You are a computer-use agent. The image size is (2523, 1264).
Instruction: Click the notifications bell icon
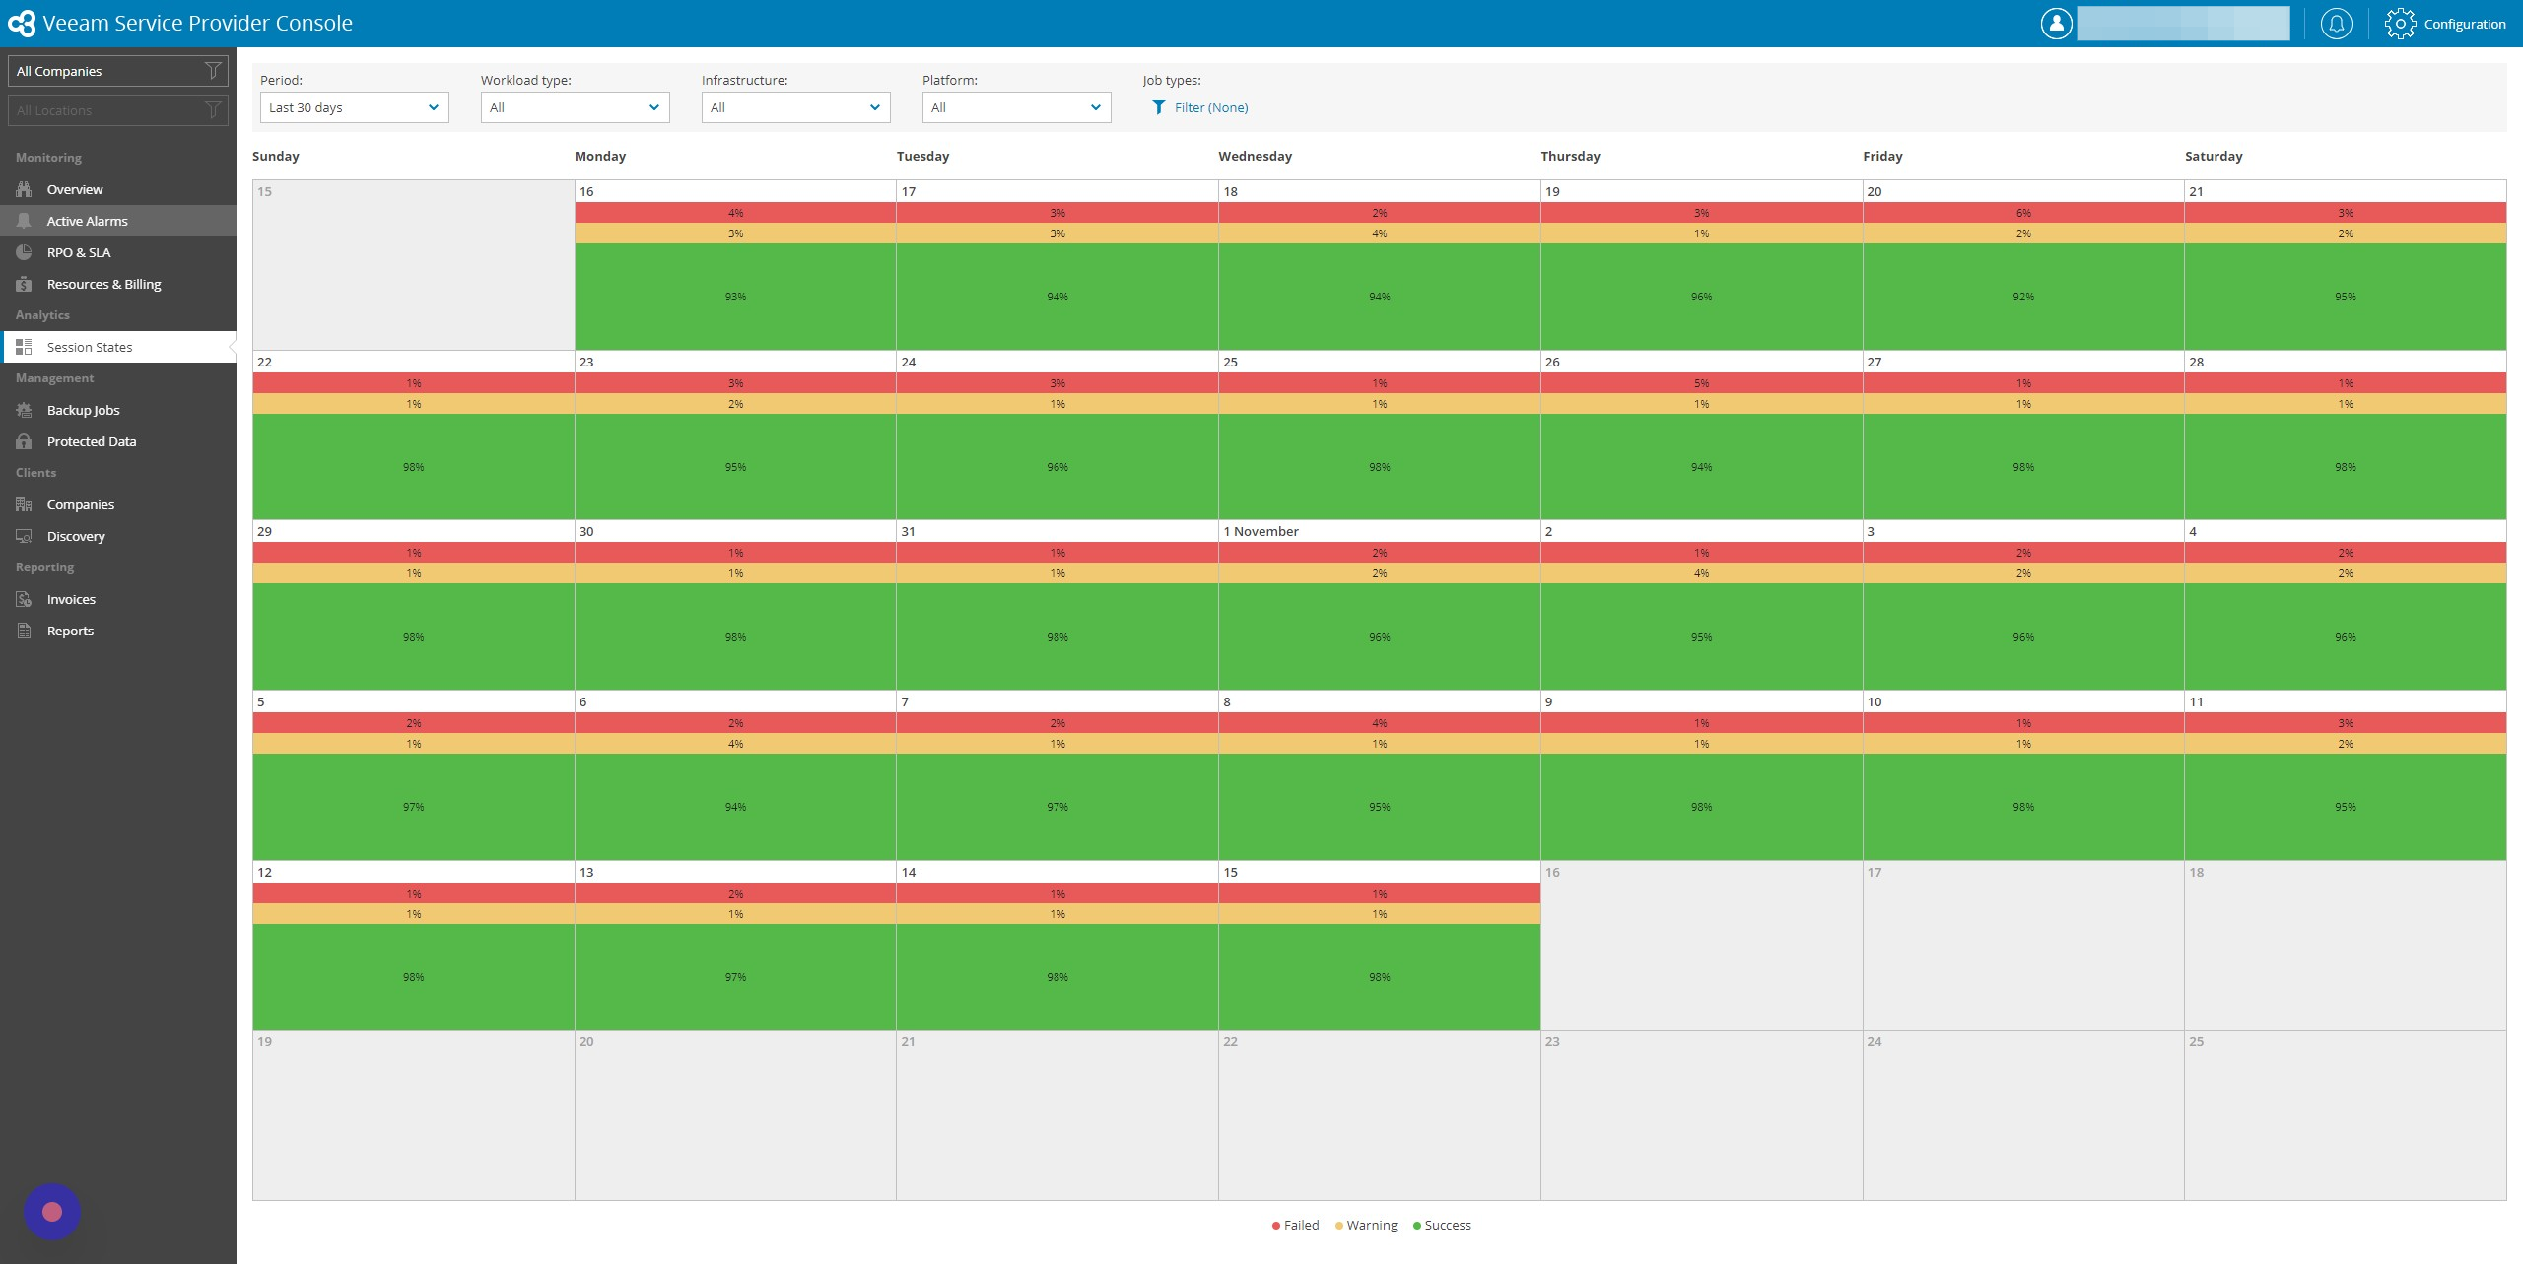click(x=2336, y=24)
